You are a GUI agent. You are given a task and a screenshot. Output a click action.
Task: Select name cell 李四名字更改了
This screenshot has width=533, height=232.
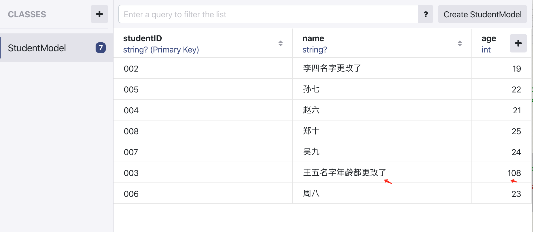click(x=382, y=68)
